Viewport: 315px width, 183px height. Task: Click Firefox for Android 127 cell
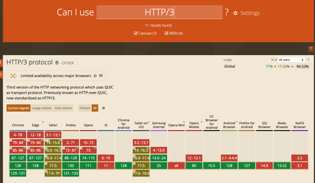(x=247, y=166)
